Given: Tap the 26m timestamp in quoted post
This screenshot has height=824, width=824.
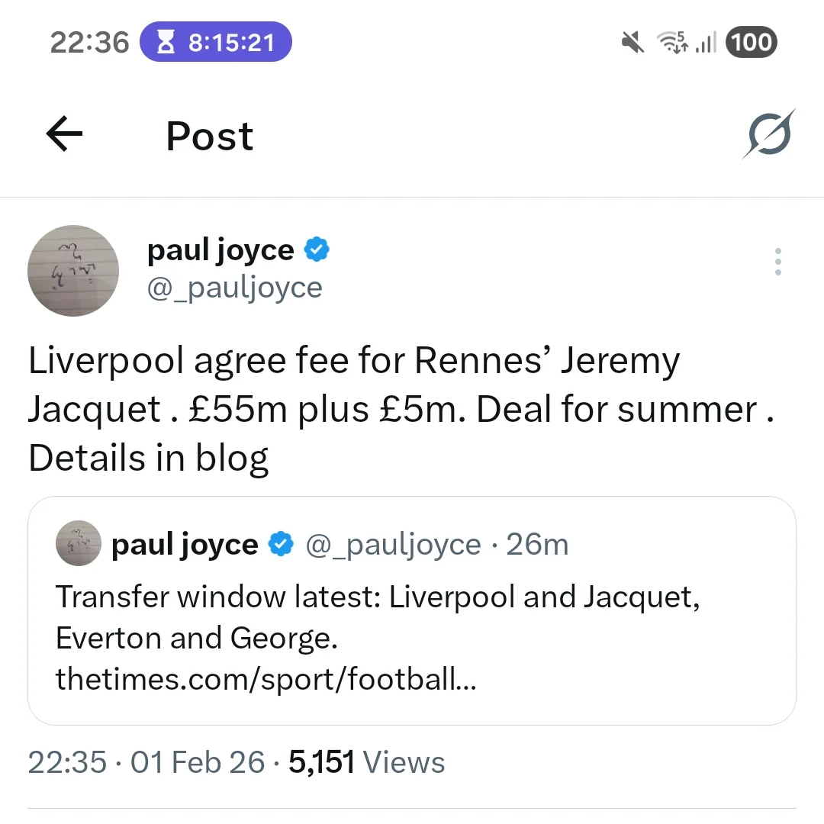Looking at the screenshot, I should click(x=537, y=544).
